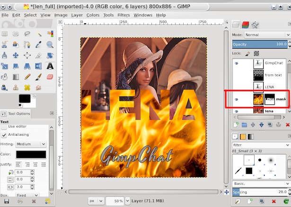The height and width of the screenshot is (207, 291).
Task: Open the Hinting dropdown set to Medium
Action: coord(31,144)
